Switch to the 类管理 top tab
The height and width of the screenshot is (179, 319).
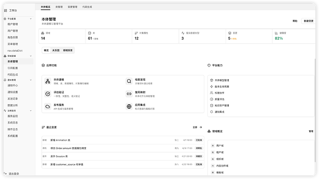tap(59, 7)
